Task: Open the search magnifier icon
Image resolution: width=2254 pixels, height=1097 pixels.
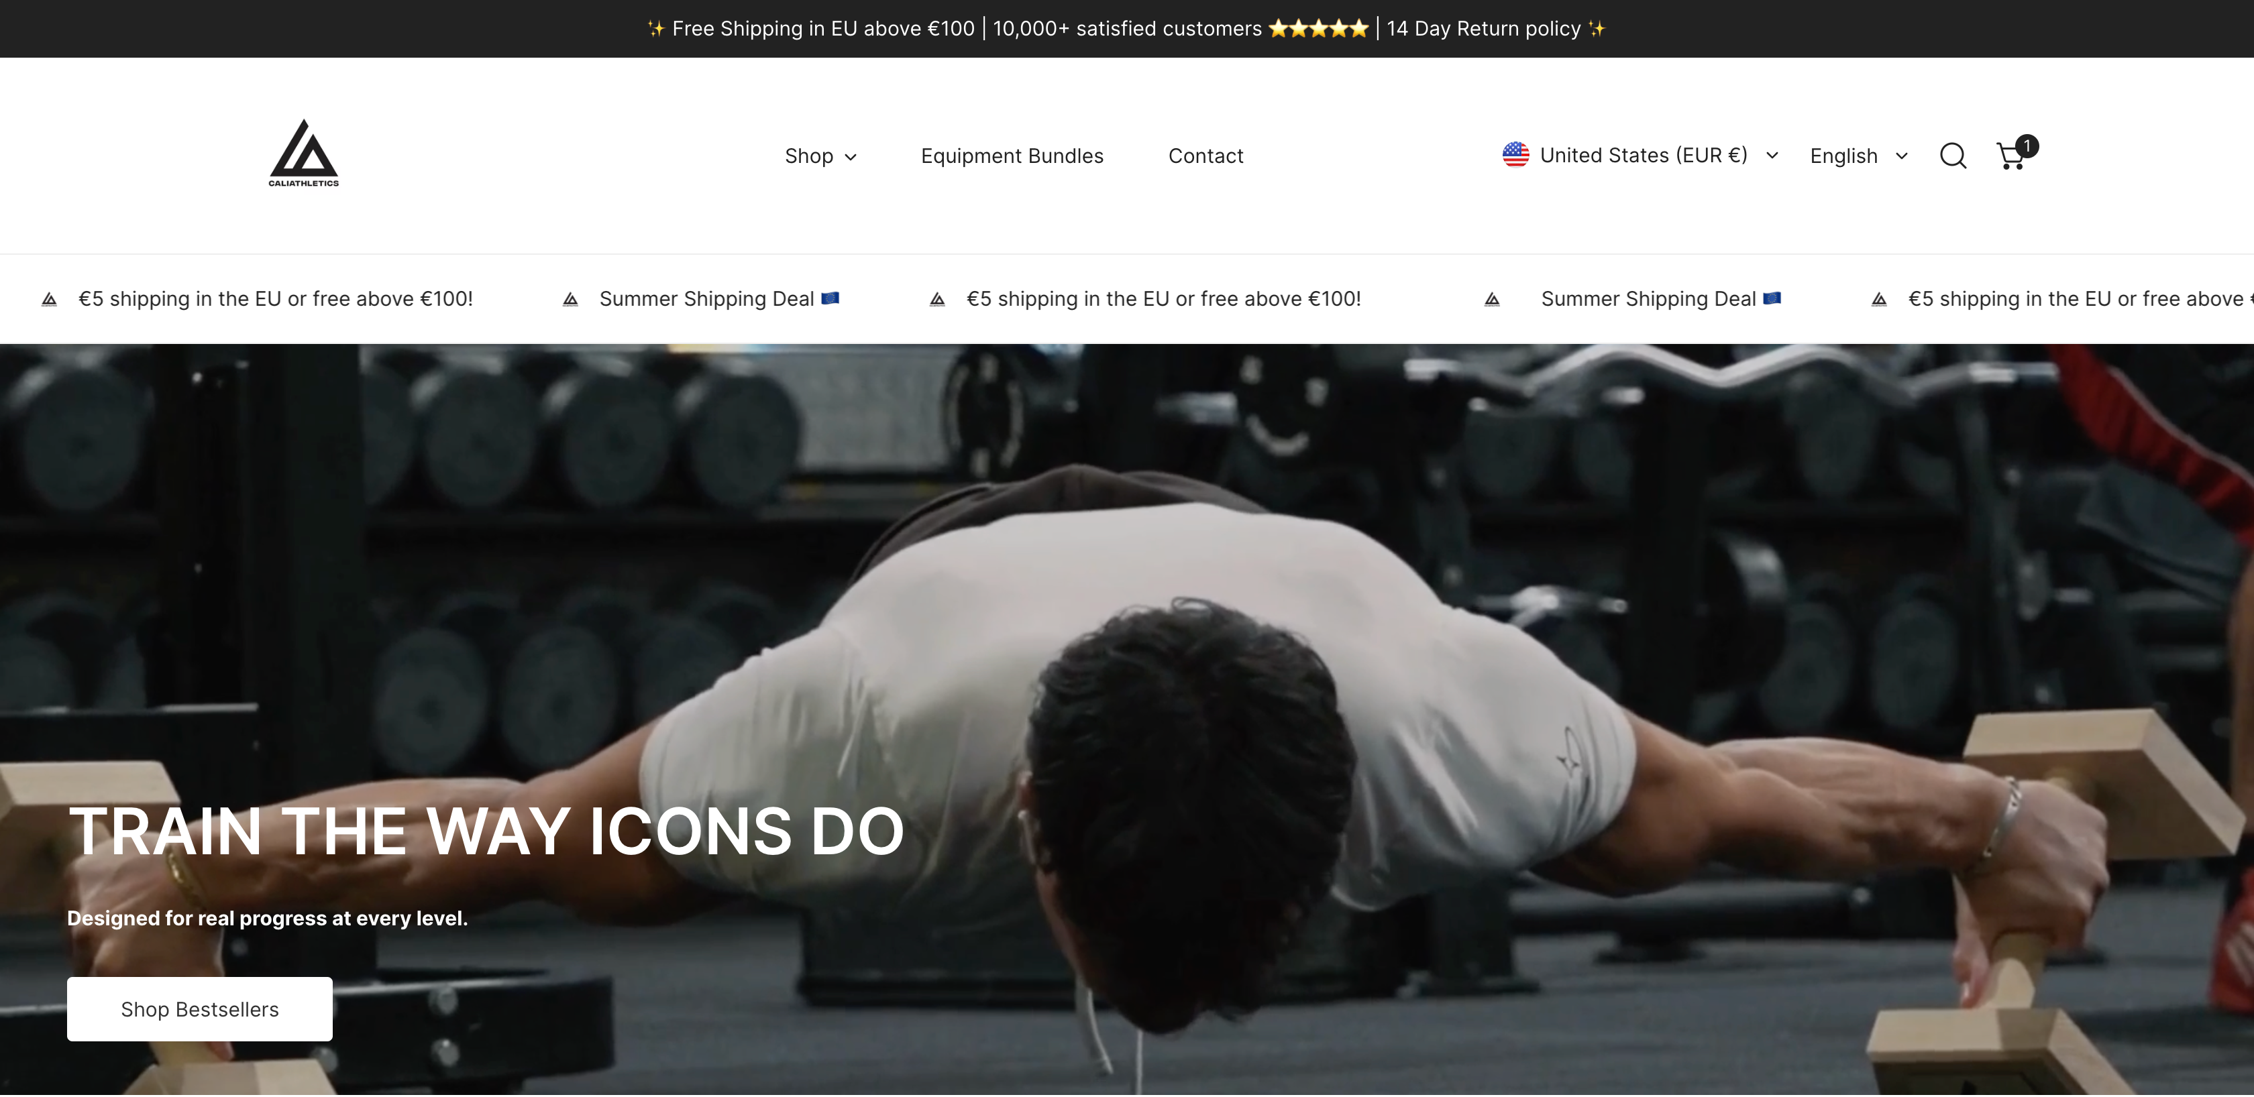Action: (x=1953, y=156)
